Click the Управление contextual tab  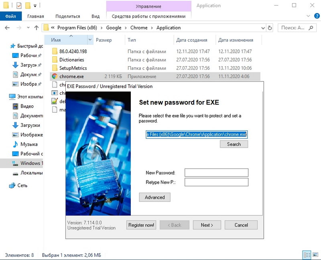click(148, 6)
